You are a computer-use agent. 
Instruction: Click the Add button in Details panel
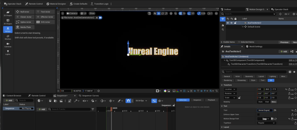(x=284, y=51)
